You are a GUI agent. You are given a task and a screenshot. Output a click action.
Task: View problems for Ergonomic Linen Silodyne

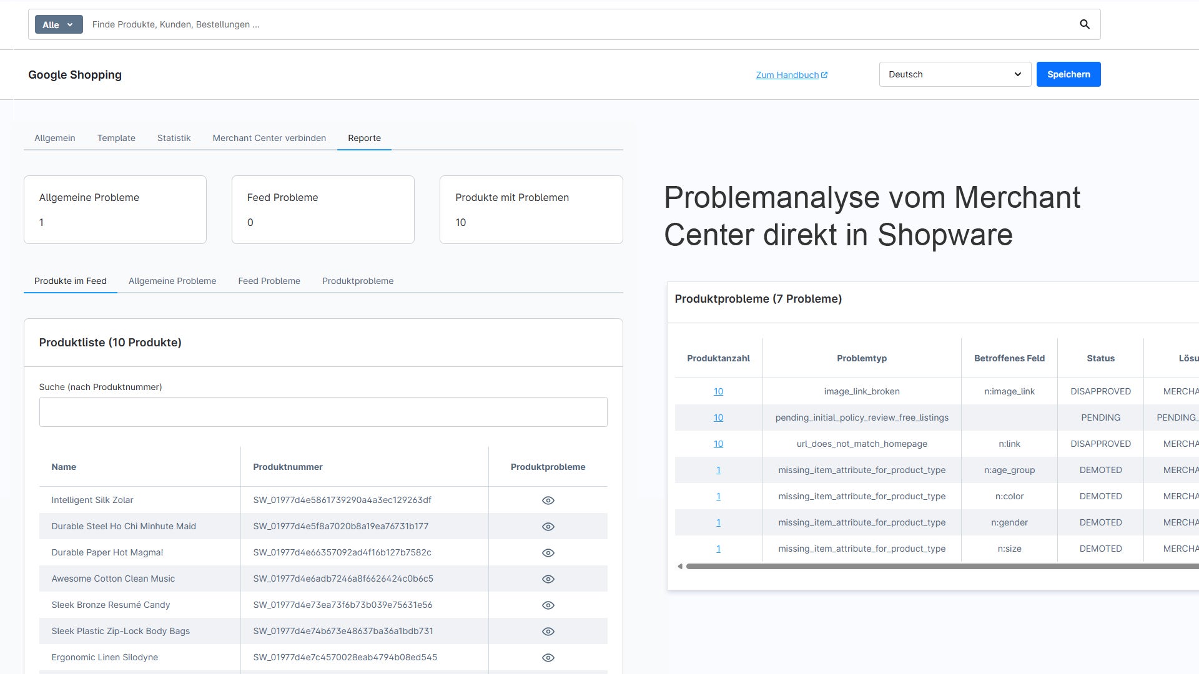coord(548,658)
